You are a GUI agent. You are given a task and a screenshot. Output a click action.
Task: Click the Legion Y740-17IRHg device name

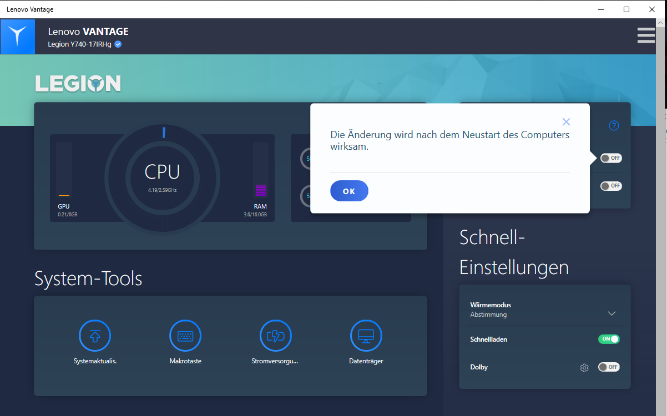[x=80, y=44]
